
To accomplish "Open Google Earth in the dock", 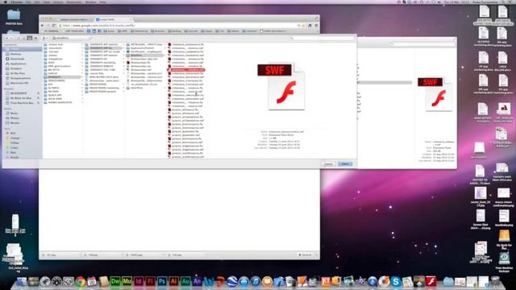I will click(x=232, y=282).
